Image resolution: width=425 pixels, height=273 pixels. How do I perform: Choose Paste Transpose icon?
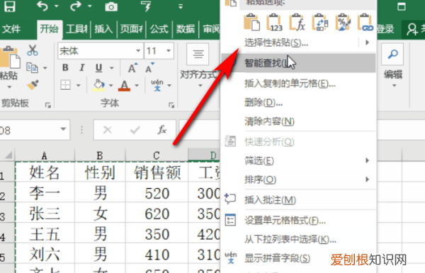(x=320, y=22)
